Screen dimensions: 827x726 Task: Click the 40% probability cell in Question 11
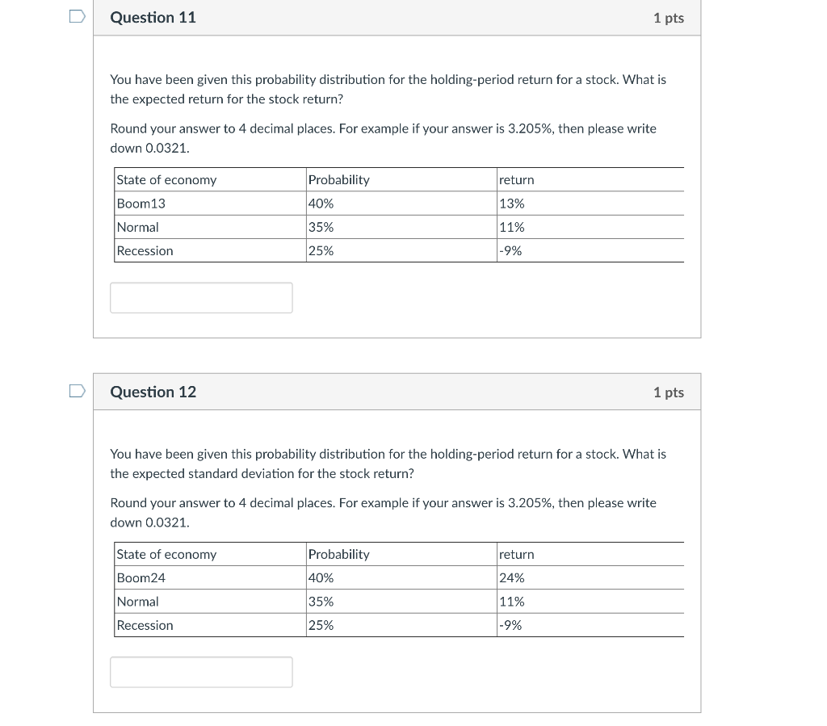click(321, 204)
